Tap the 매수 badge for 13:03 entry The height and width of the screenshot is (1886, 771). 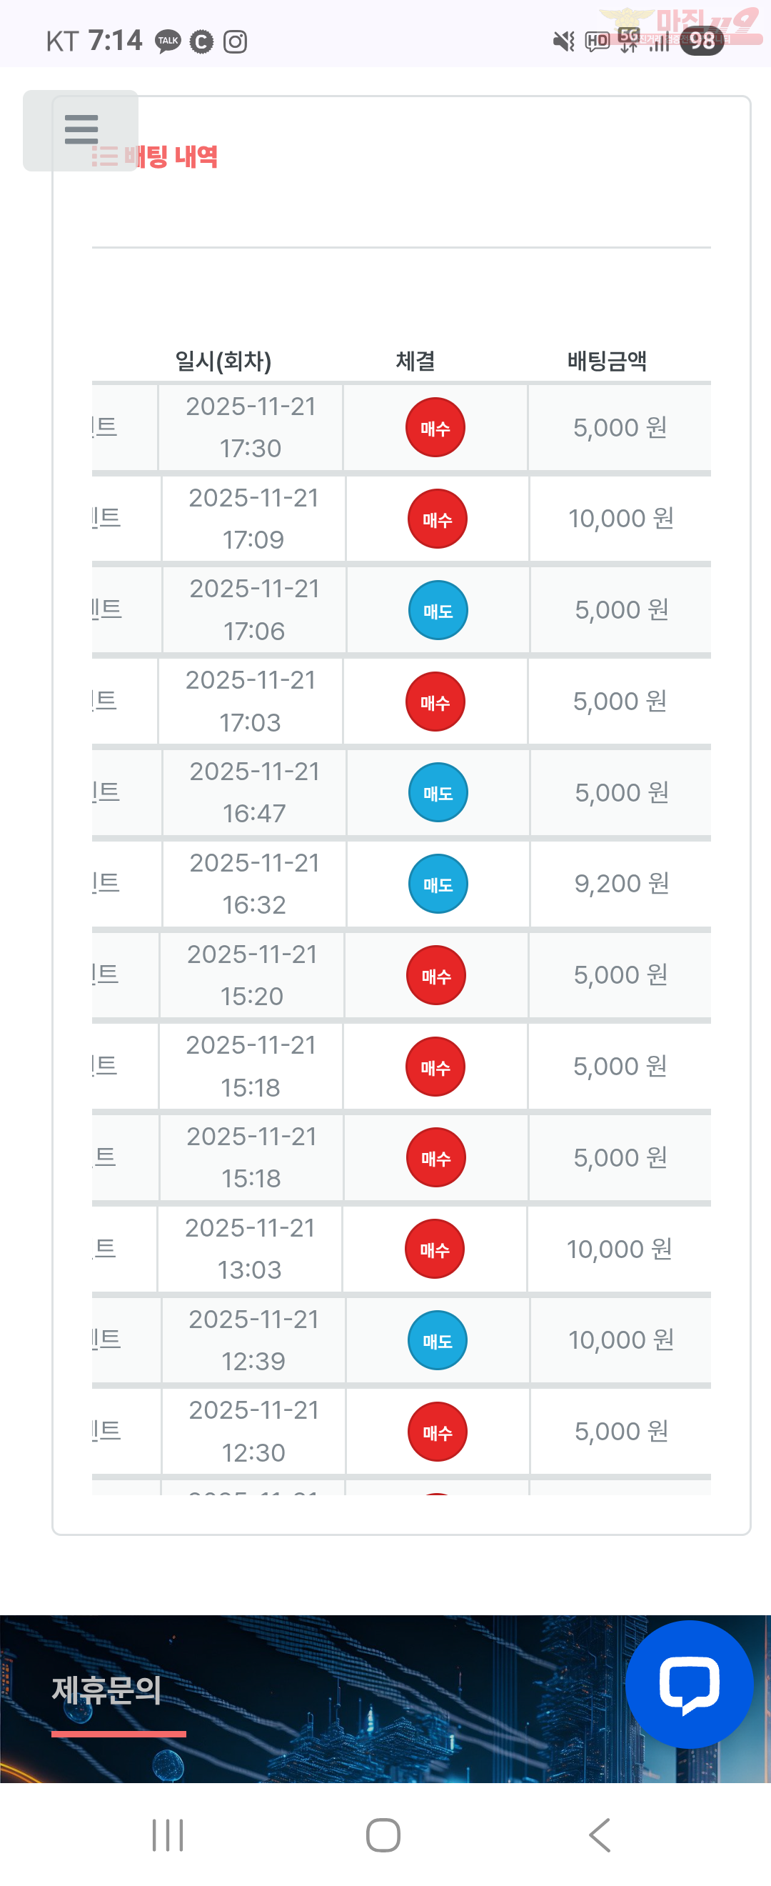pos(435,1248)
